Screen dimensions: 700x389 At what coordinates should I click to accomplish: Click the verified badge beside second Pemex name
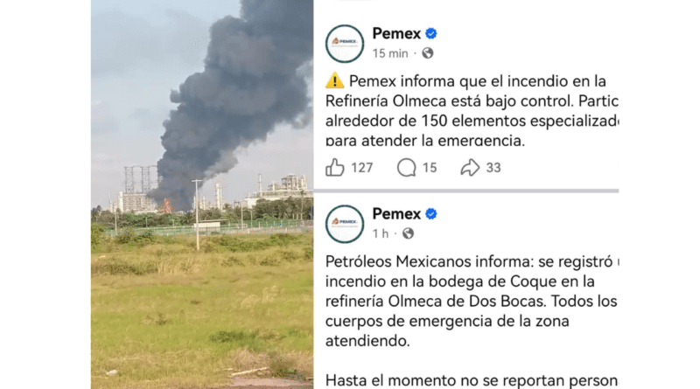430,213
